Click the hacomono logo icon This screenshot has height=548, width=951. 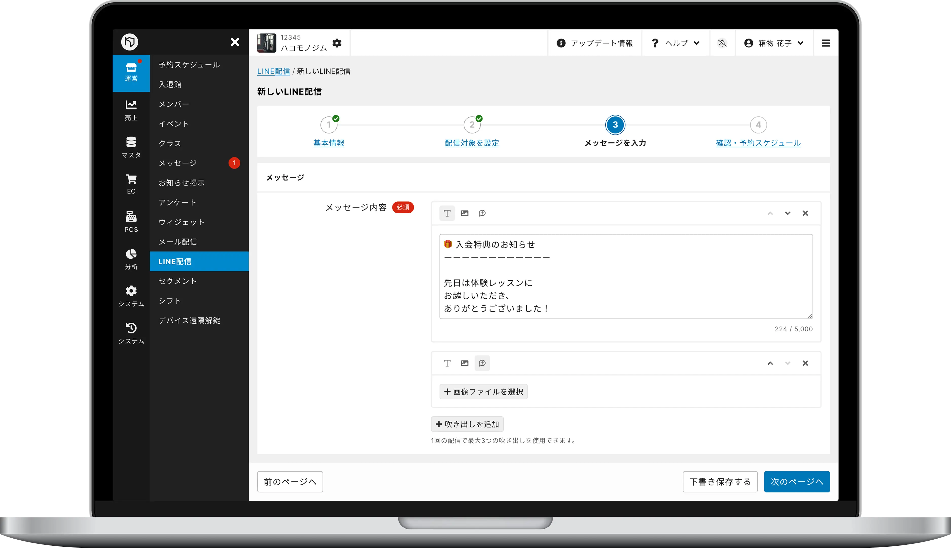(129, 42)
